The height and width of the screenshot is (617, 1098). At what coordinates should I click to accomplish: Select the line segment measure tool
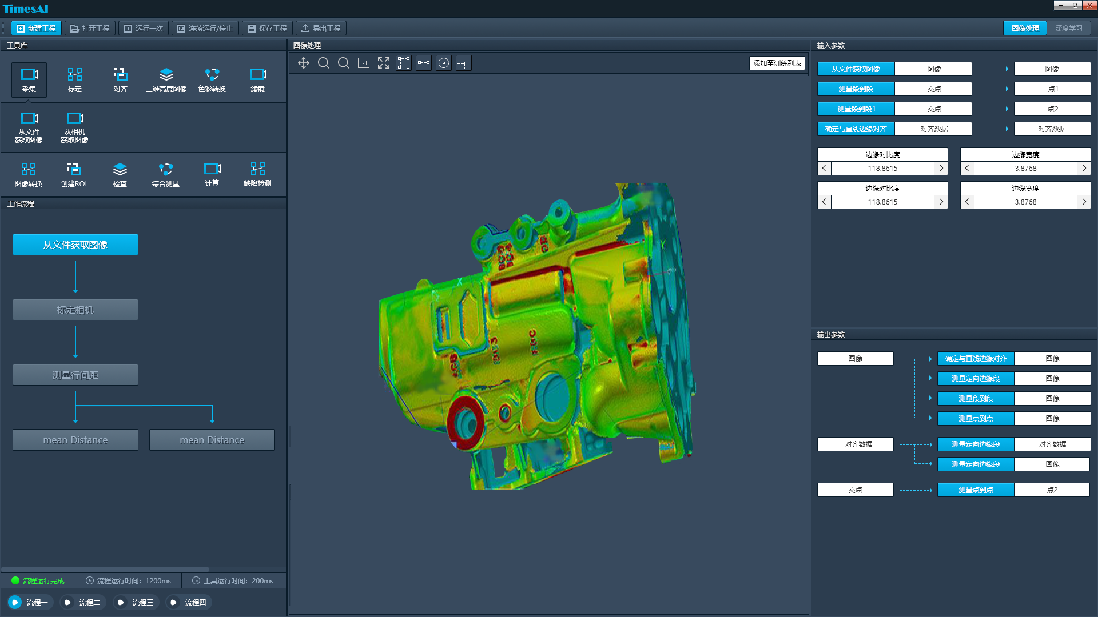(424, 63)
